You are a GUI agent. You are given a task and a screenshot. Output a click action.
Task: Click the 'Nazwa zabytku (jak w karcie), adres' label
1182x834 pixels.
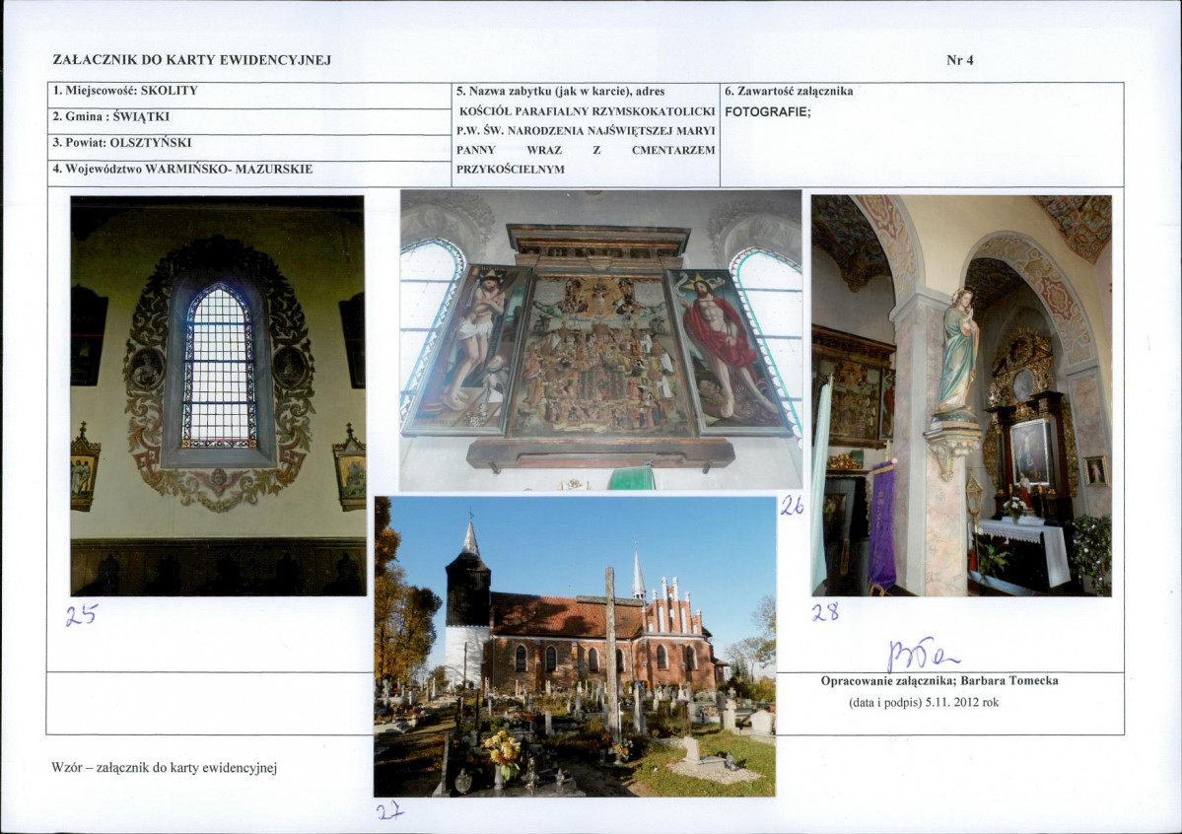[x=560, y=92]
